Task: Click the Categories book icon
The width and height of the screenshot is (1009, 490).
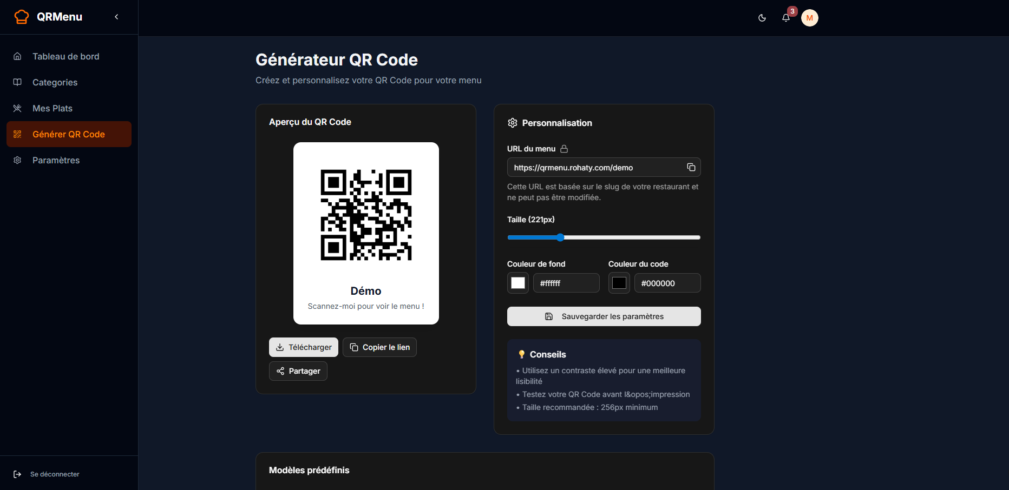Action: tap(17, 82)
